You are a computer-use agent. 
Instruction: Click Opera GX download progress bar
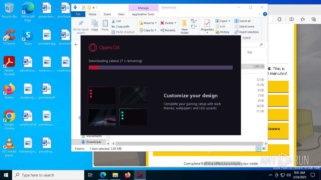pos(161,67)
